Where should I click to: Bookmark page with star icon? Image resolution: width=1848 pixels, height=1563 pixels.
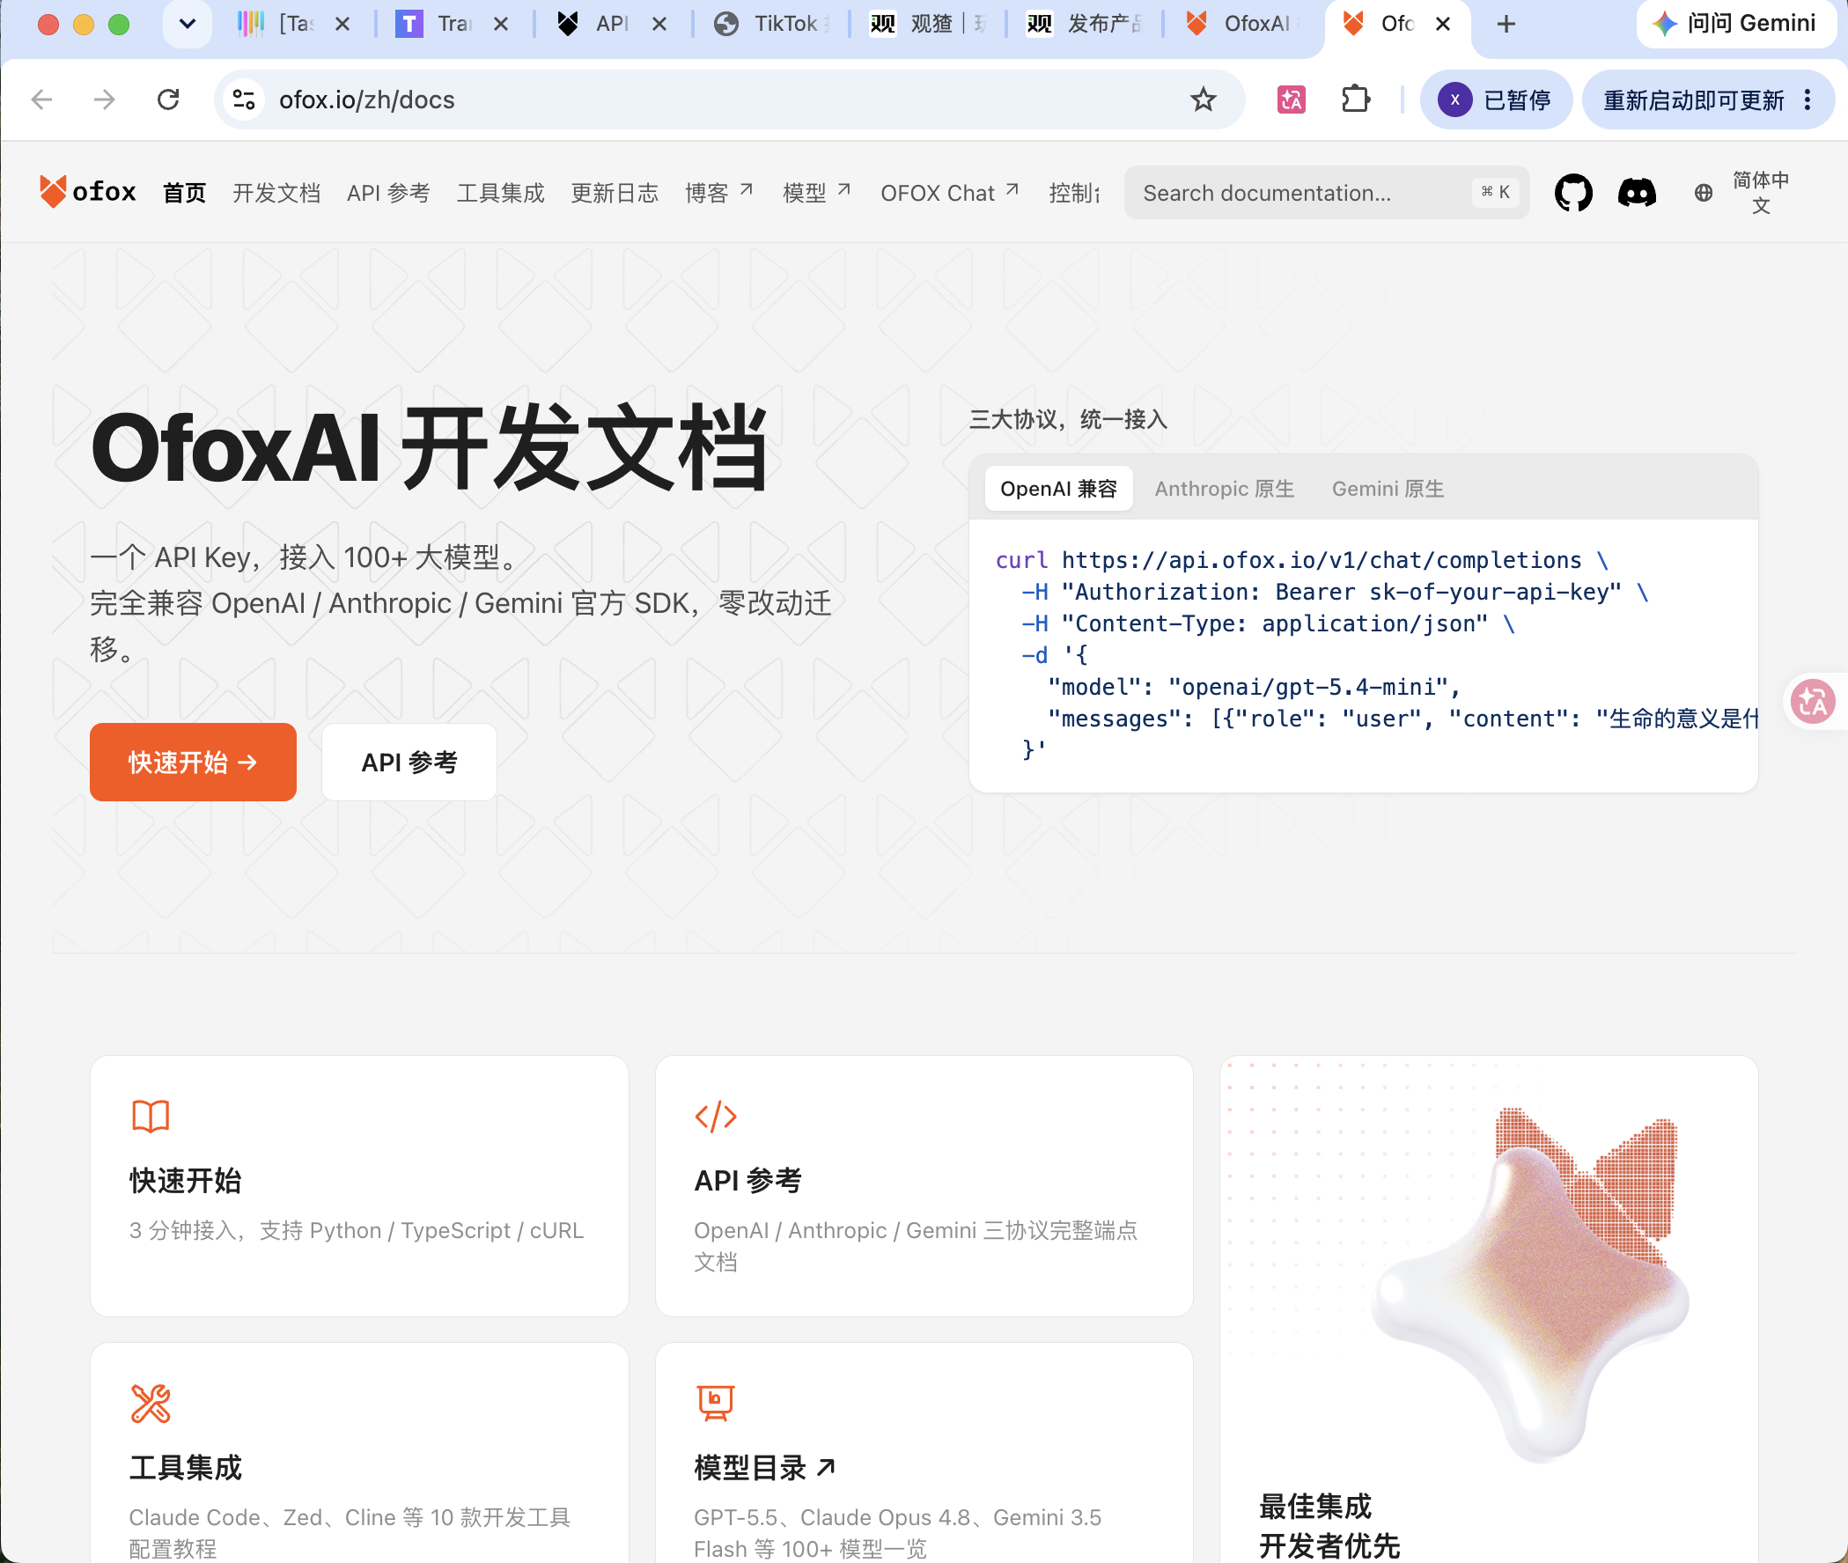[x=1202, y=100]
